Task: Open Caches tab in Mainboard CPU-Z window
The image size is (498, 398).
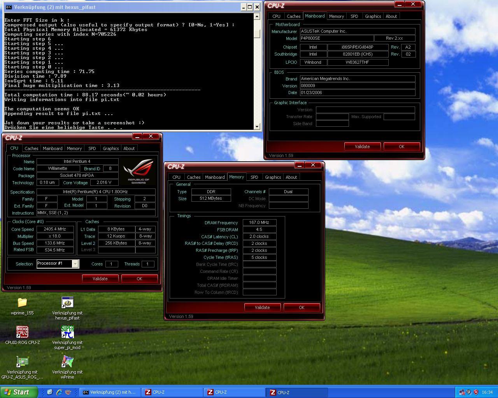Action: [x=293, y=16]
